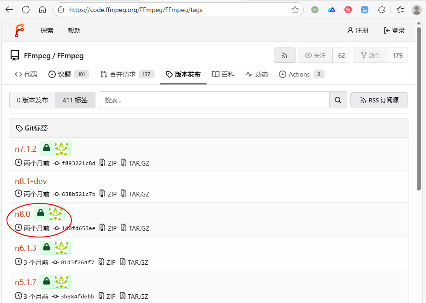Viewport: 426px width, 303px height.
Task: Open commit 638b521c7b
Action: (74, 194)
